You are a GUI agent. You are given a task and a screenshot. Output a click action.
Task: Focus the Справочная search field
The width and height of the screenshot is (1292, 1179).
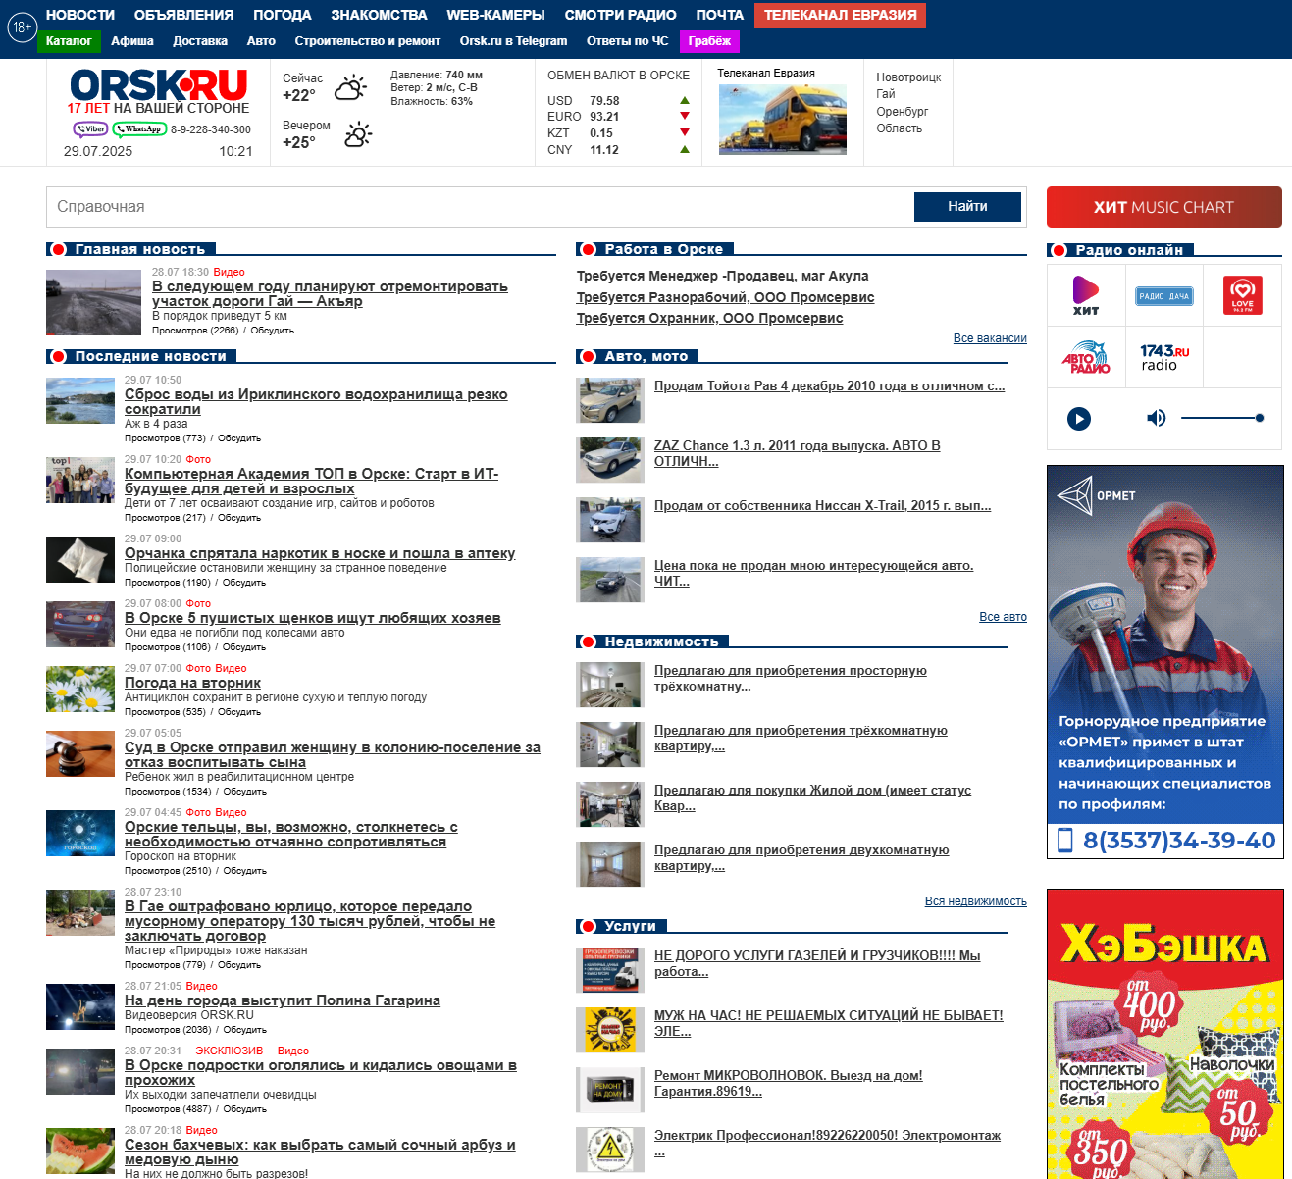pyautogui.click(x=480, y=207)
